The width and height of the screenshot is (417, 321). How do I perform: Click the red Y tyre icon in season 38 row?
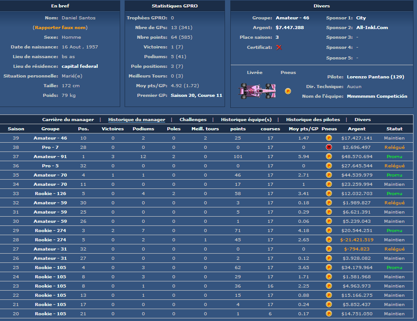329,148
